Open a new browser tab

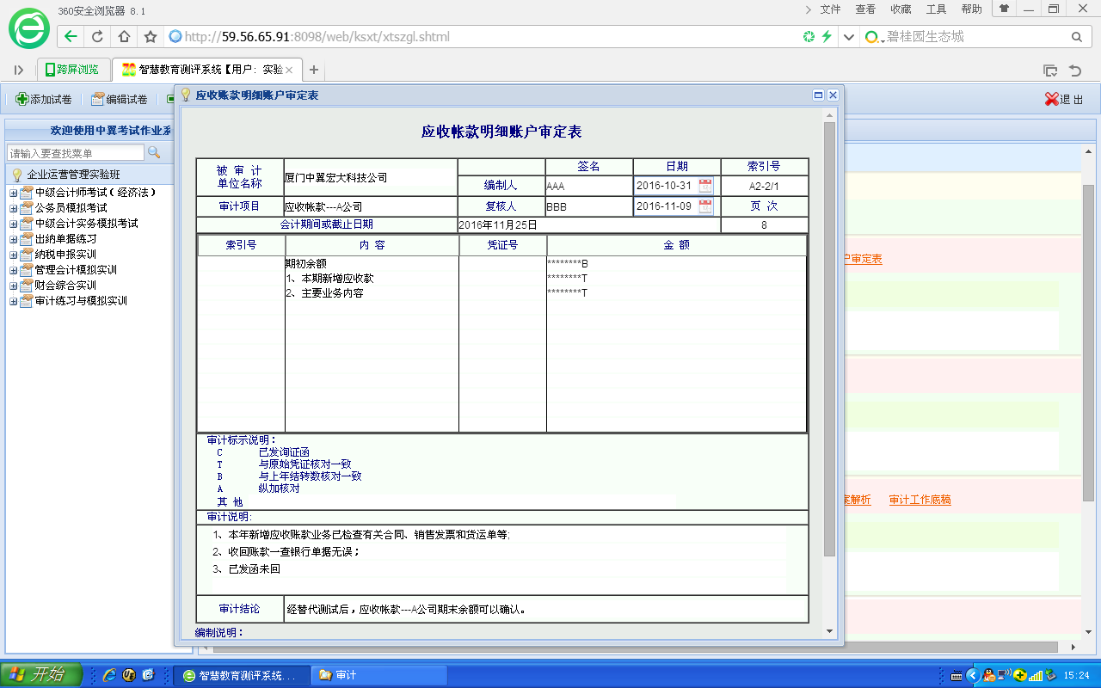click(x=314, y=70)
